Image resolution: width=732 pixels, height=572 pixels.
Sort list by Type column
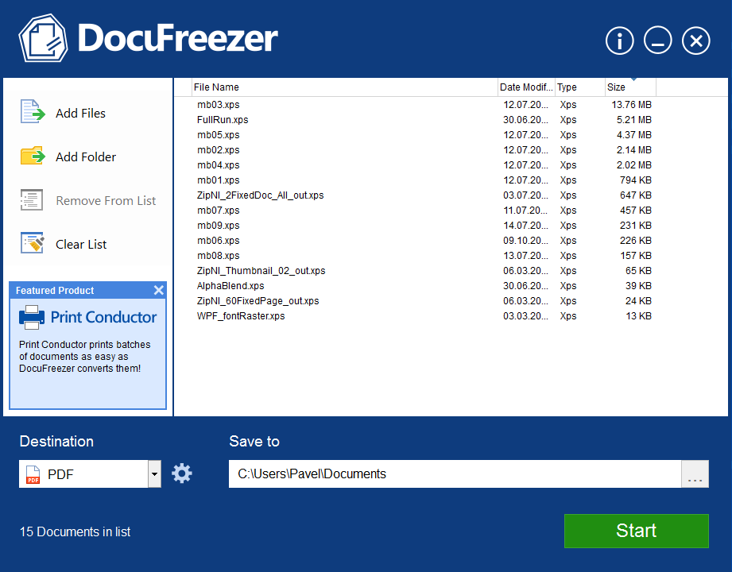pos(580,87)
